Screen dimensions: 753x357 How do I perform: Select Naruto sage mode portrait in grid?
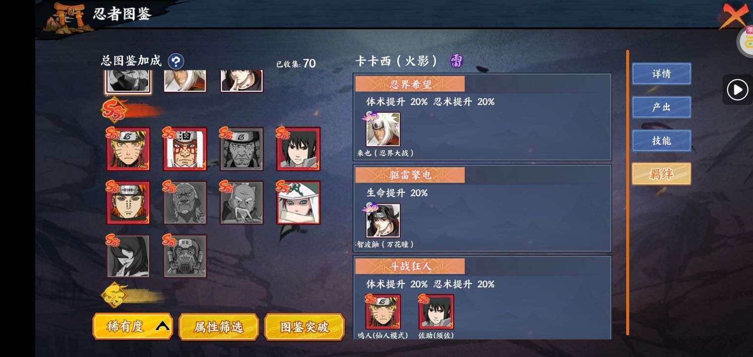click(x=128, y=149)
